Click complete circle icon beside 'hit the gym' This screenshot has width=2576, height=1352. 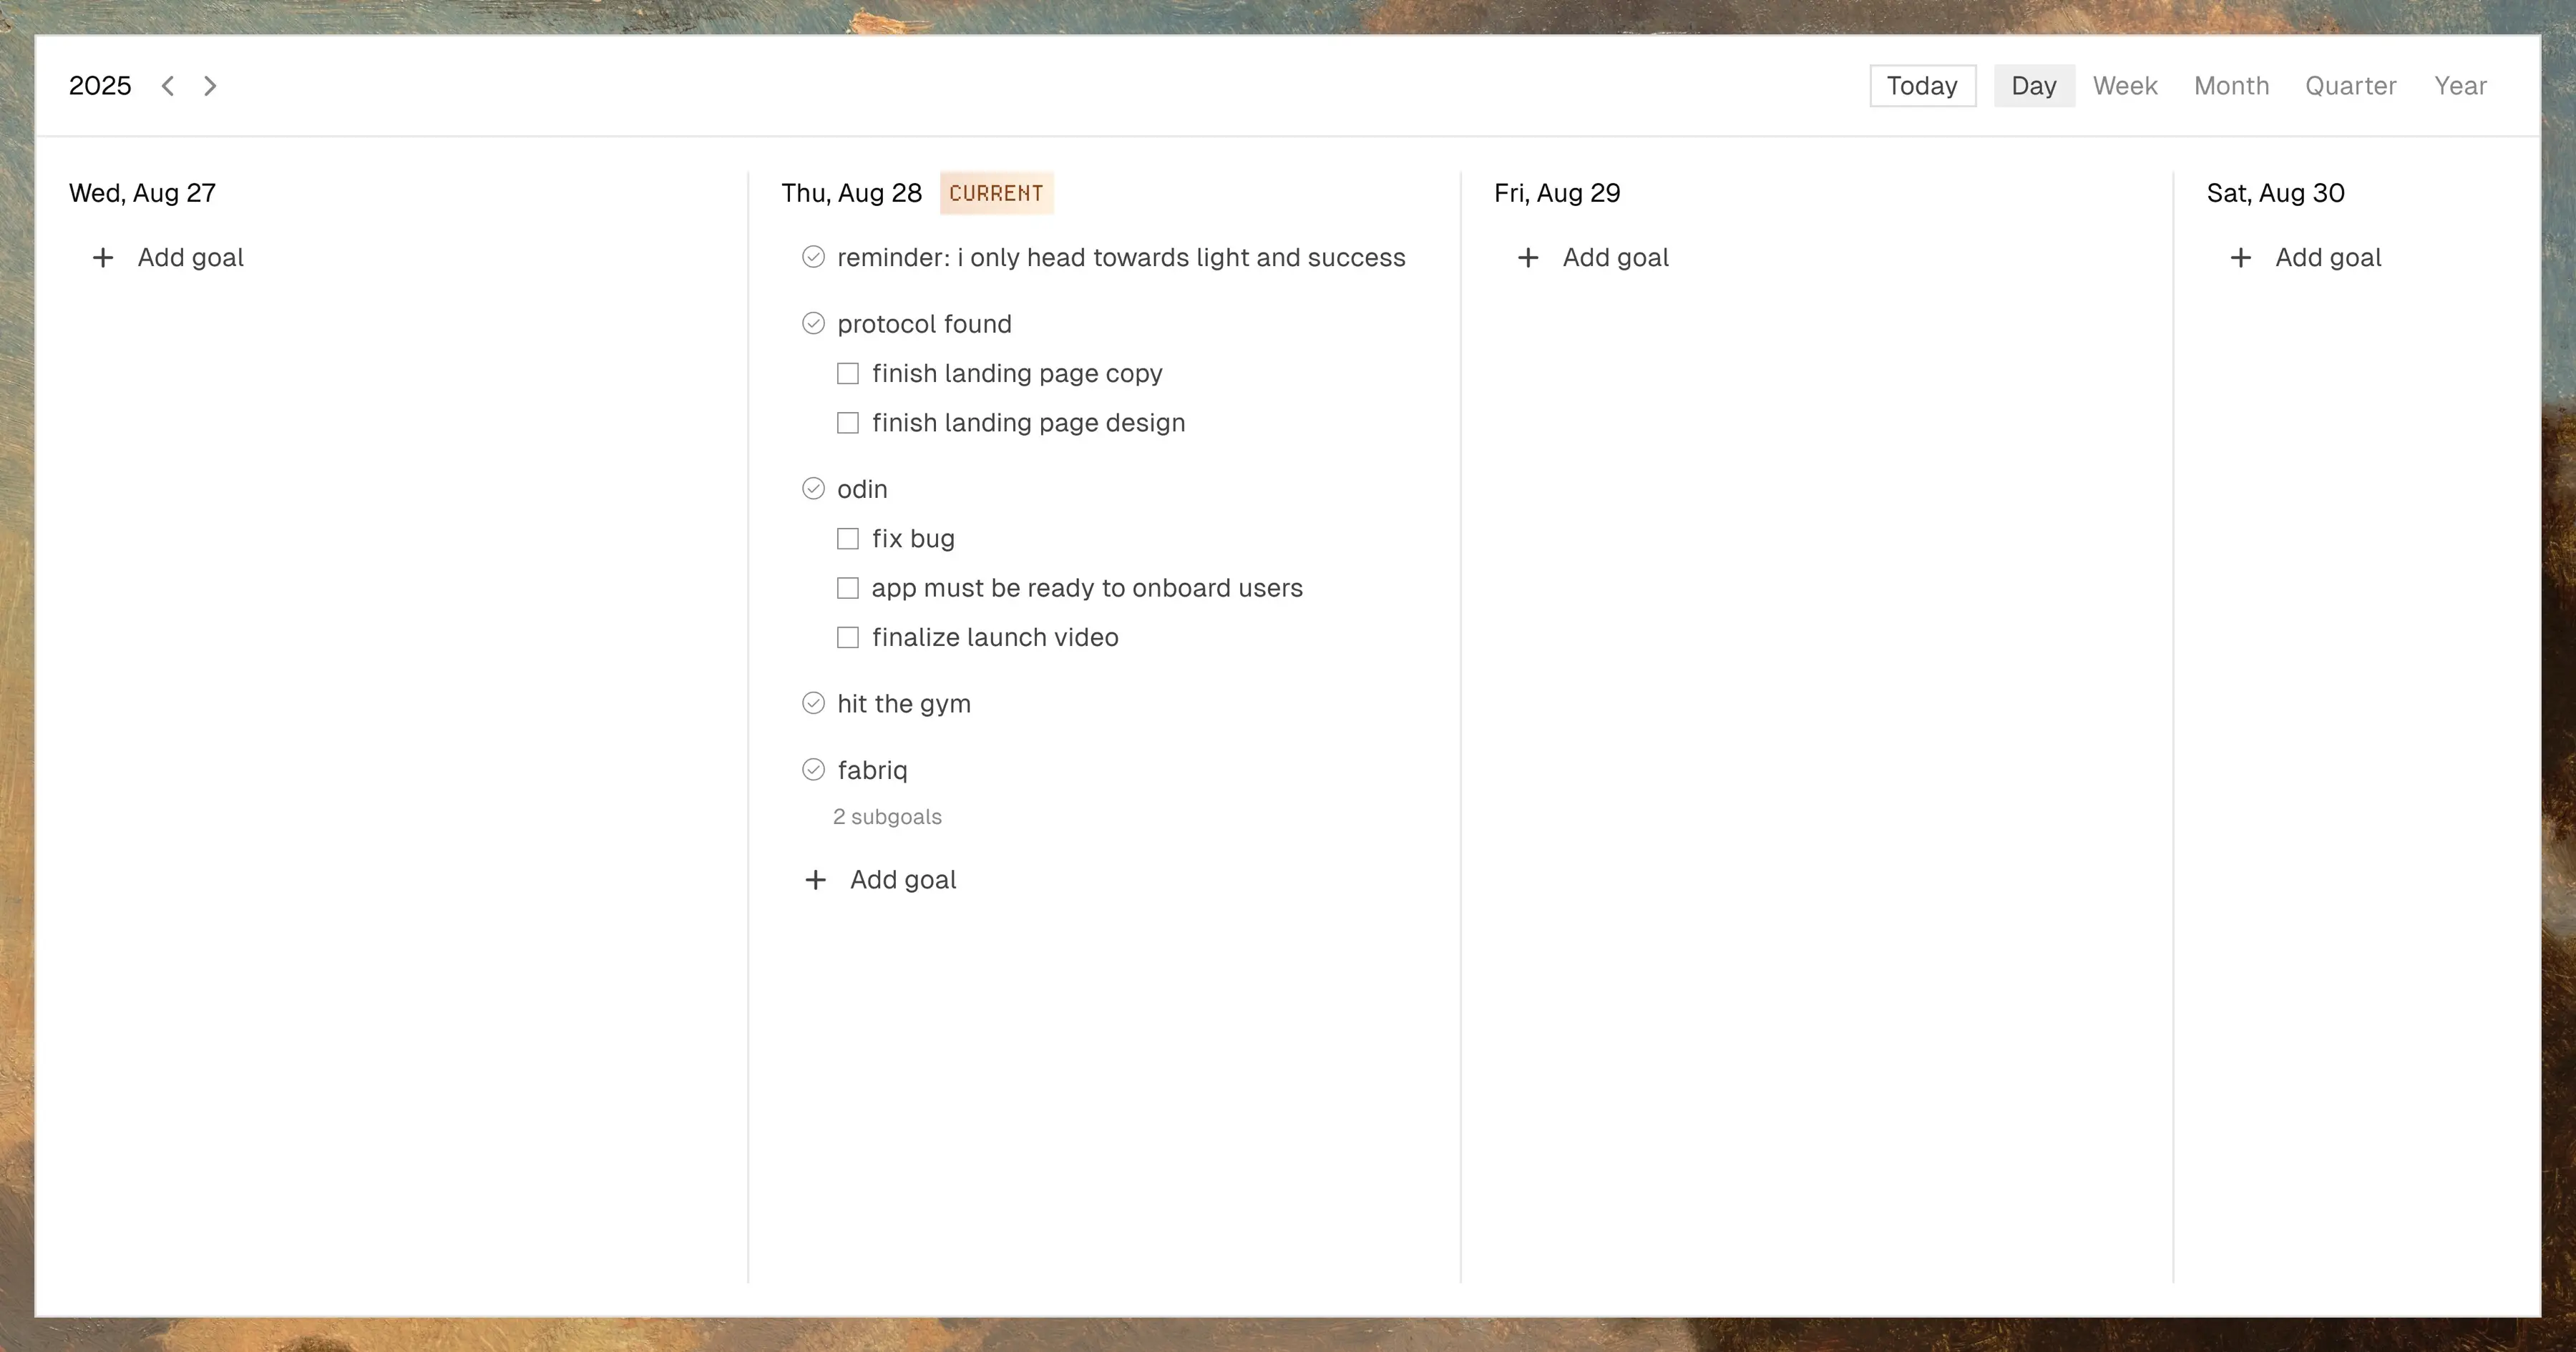[x=813, y=703]
